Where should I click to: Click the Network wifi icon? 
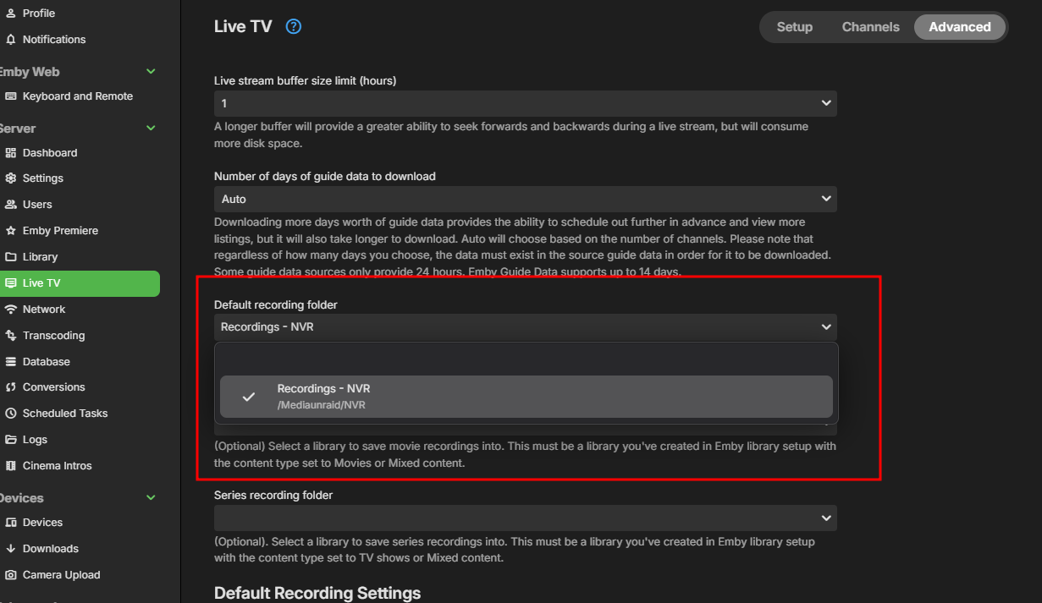click(x=11, y=310)
